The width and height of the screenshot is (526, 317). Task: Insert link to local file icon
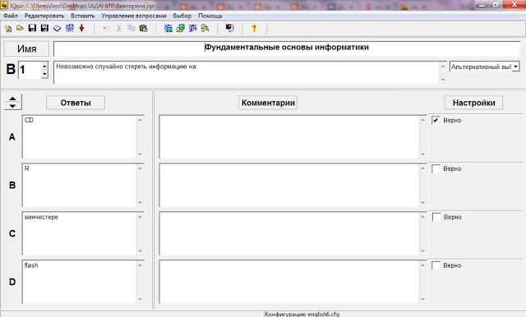point(205,29)
